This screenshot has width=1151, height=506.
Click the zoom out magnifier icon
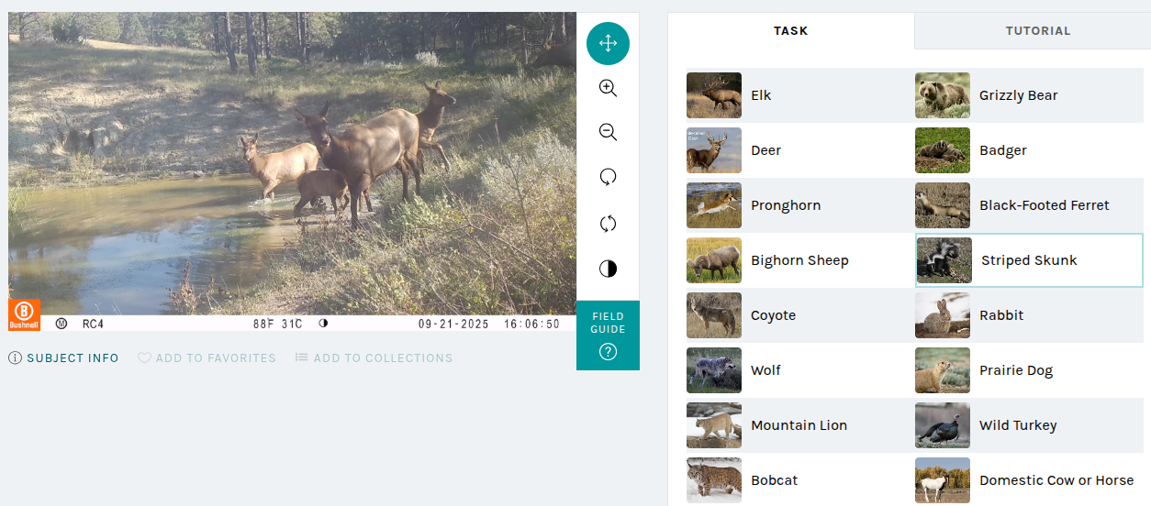(608, 132)
